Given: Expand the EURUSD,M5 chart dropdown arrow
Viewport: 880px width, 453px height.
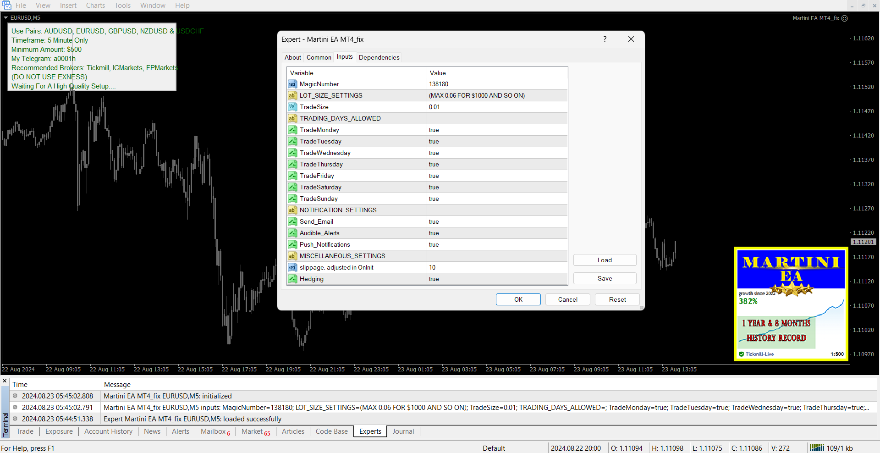Looking at the screenshot, I should [x=6, y=18].
